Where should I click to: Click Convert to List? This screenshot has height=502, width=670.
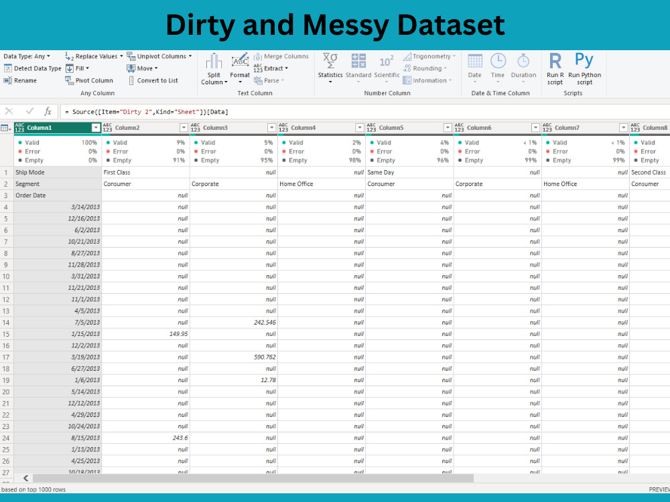click(x=153, y=80)
